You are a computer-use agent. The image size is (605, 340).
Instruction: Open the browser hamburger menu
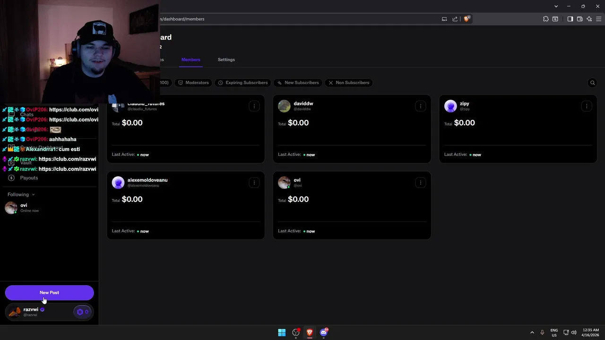point(599,19)
